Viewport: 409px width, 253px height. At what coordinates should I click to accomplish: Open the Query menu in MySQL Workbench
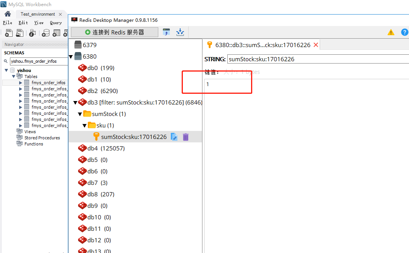[56, 23]
